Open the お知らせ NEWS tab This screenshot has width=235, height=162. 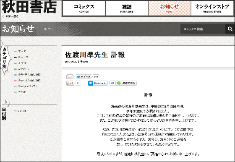[x=170, y=8]
